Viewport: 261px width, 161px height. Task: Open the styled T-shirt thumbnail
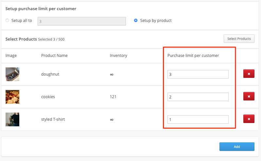12,119
